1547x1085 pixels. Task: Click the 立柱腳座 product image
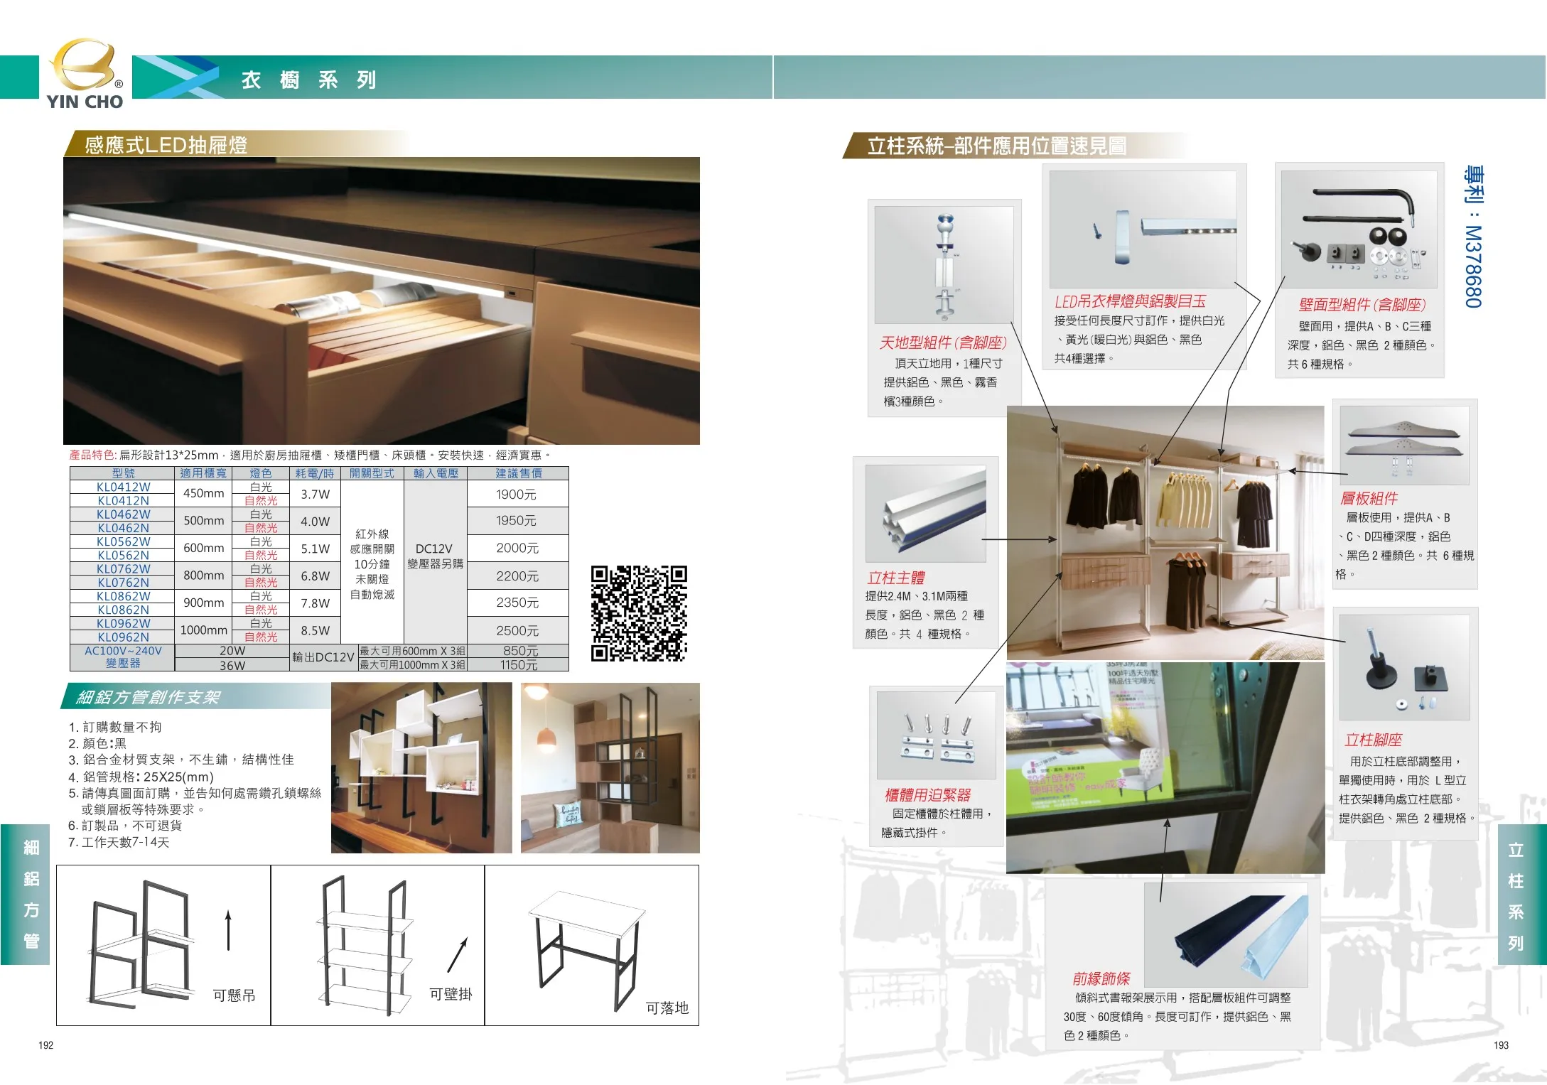[x=1404, y=667]
